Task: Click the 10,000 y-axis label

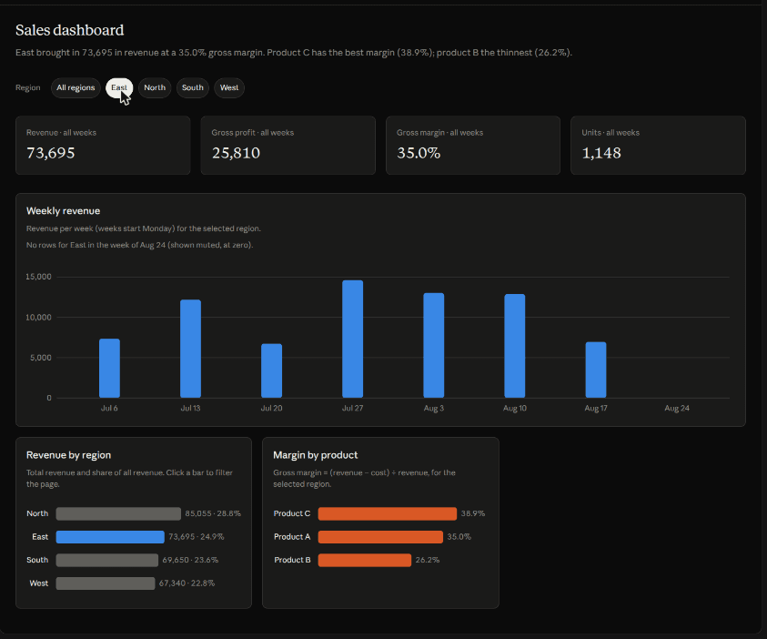Action: (x=38, y=317)
